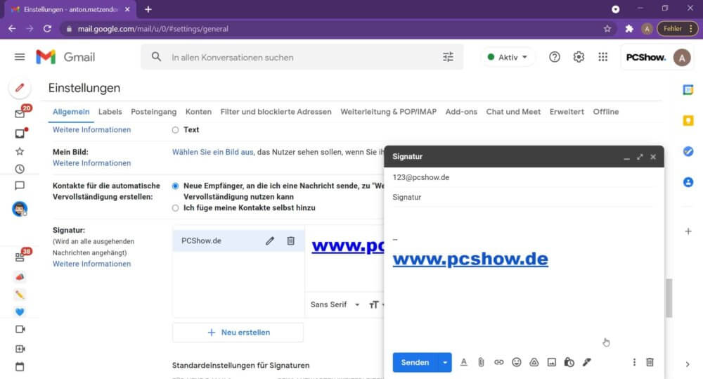Open more options three dots in compose
703x379 pixels.
point(634,362)
